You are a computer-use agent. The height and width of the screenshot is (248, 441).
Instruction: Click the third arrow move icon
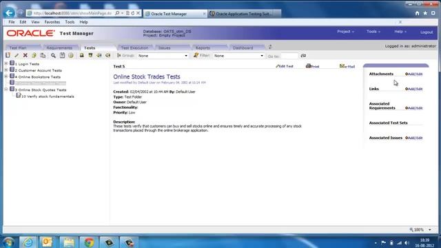pyautogui.click(x=99, y=55)
